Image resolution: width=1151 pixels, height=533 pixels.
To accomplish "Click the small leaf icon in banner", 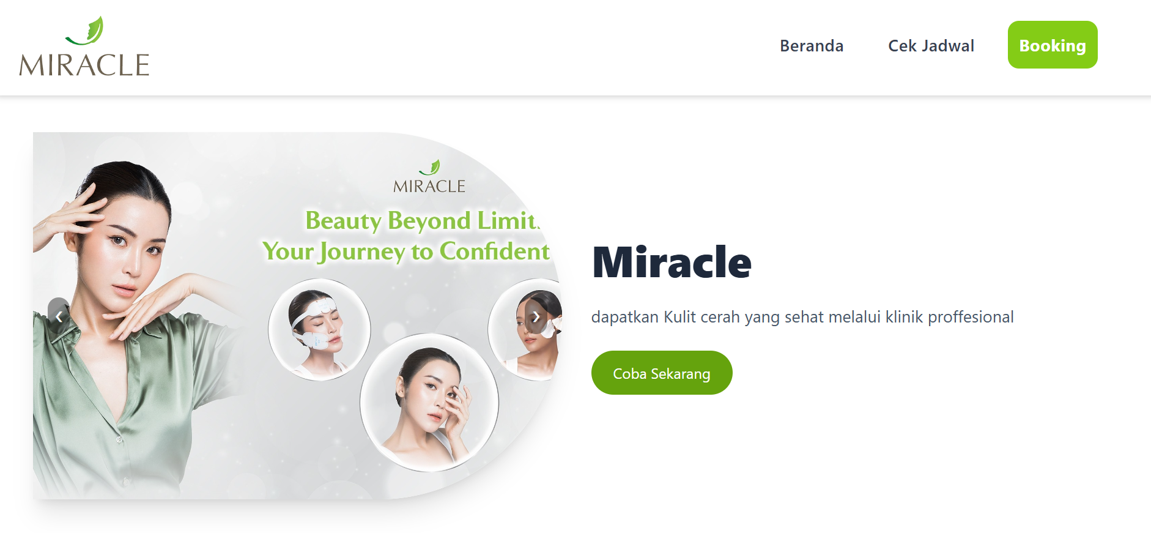I will (430, 167).
